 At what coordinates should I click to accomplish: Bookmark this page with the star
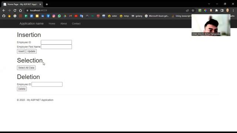tap(193, 10)
